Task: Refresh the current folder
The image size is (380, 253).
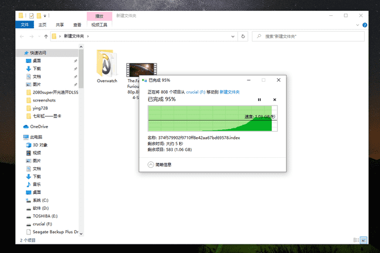Action: 243,36
